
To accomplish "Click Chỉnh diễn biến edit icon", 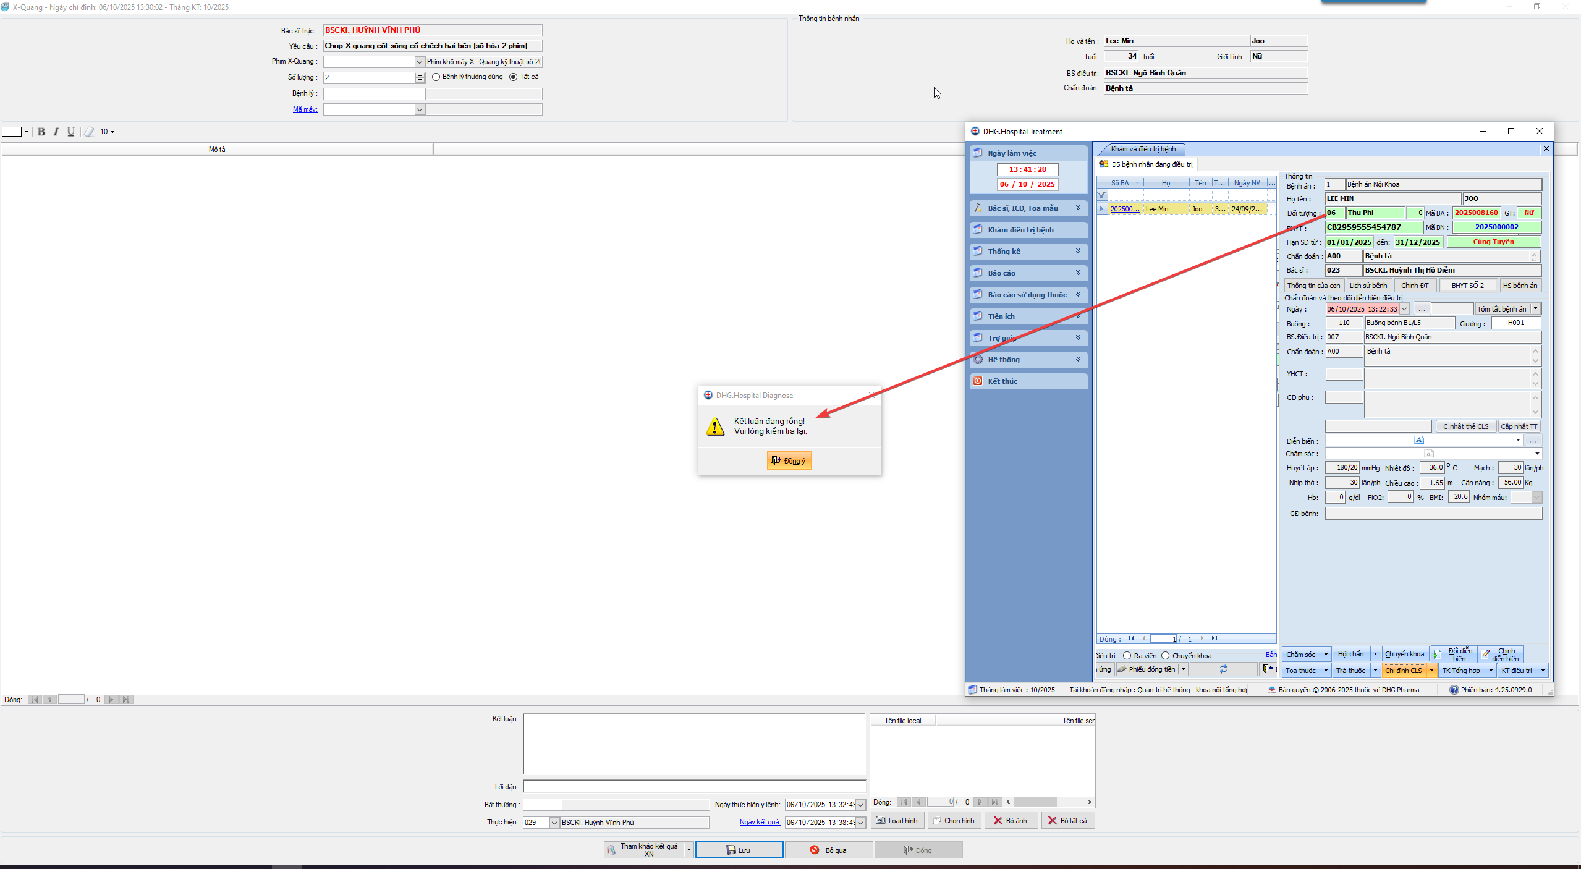I will [x=1485, y=655].
